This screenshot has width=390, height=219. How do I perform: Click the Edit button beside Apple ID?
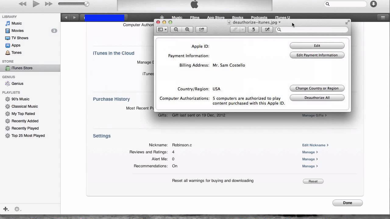point(317,46)
